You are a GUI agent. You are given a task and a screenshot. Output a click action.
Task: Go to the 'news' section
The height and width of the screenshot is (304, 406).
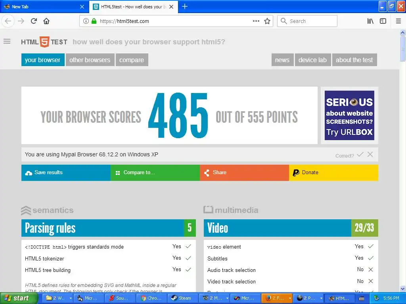(282, 60)
